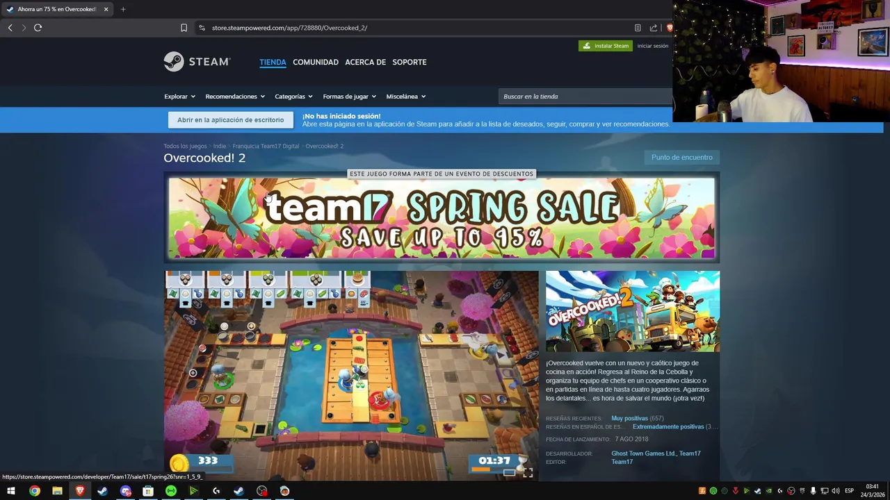Click the microphone tray icon
The image size is (890, 500).
coord(813,491)
